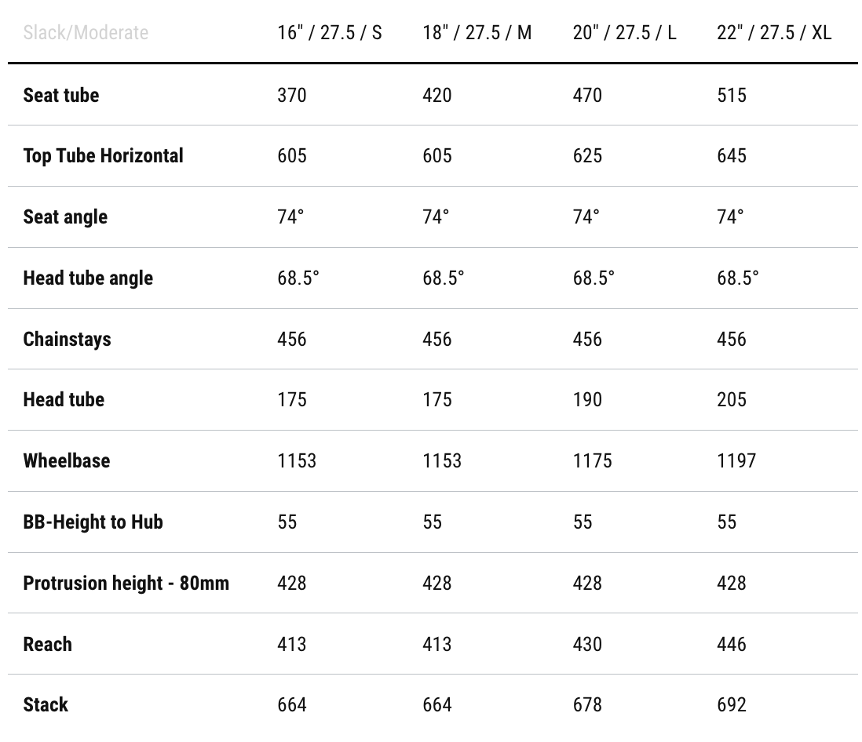The image size is (862, 742).
Task: Click the 20" / 27.5 / L size header
Action: point(624,33)
